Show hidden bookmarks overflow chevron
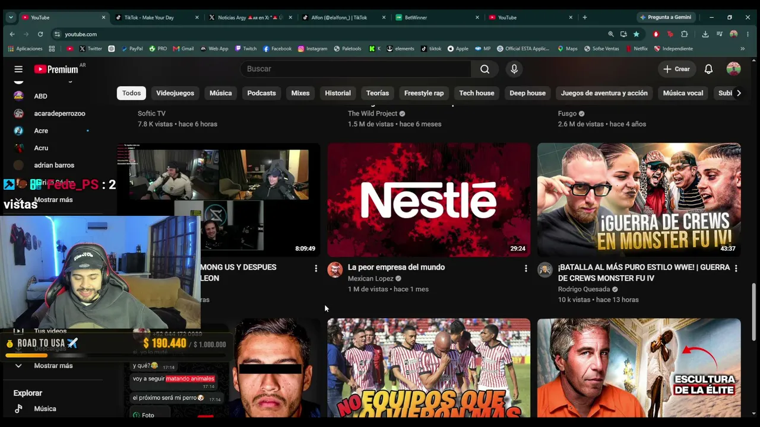 pos(742,49)
